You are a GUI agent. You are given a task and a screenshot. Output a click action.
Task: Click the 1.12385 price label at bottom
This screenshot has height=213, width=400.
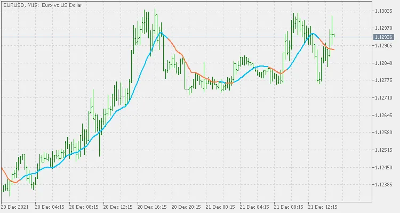pos(384,185)
